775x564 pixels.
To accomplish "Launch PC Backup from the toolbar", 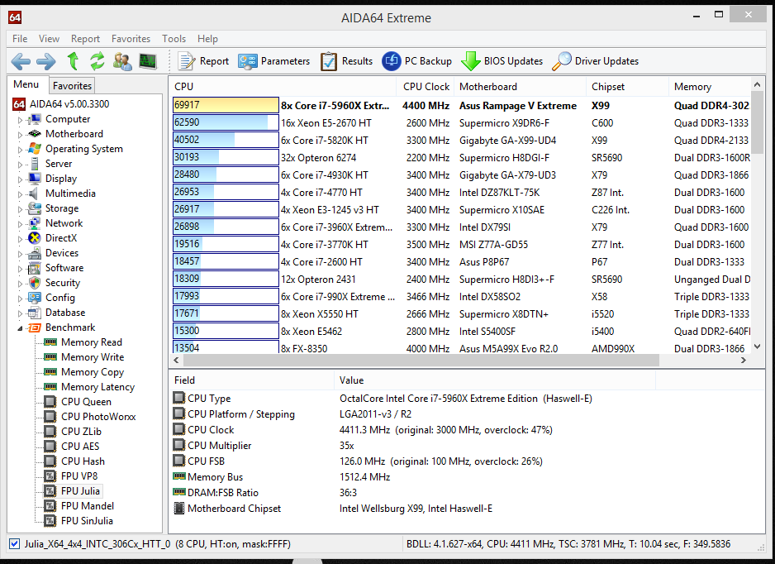I will 416,61.
